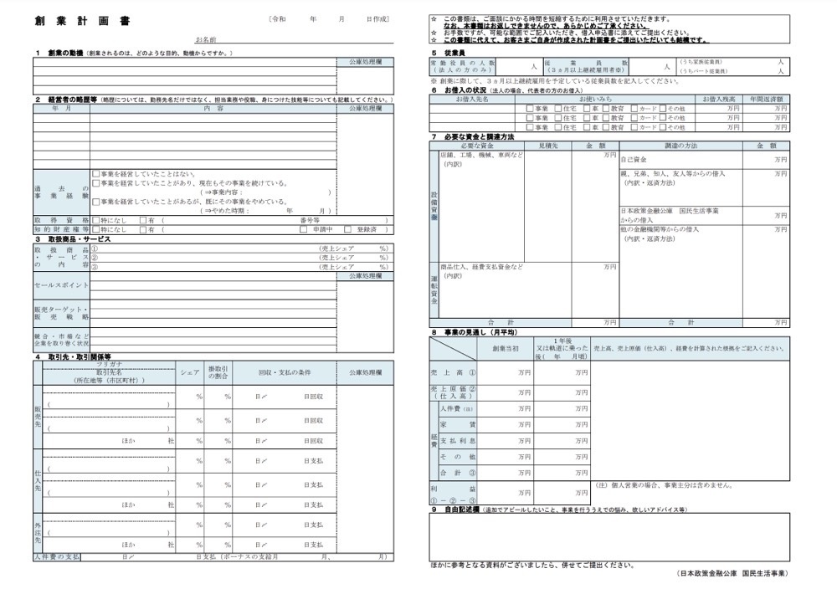Click the '調達の方法' column header
The height and width of the screenshot is (589, 837).
(680, 146)
